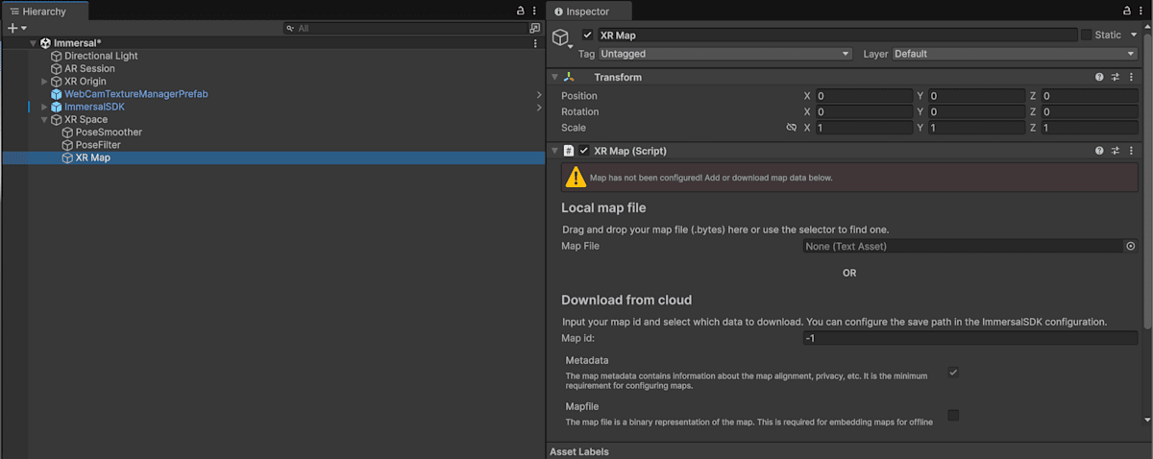Screen dimensions: 1153x459
Task: Expand the ImmersalSDK prefab
Action: pyautogui.click(x=44, y=107)
